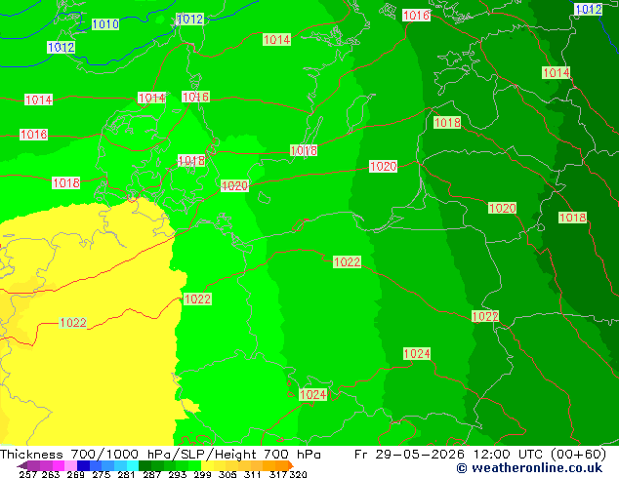Click the 1024 label nearest the bottom map edge
Viewport: 619px width, 478px height.
pos(313,394)
